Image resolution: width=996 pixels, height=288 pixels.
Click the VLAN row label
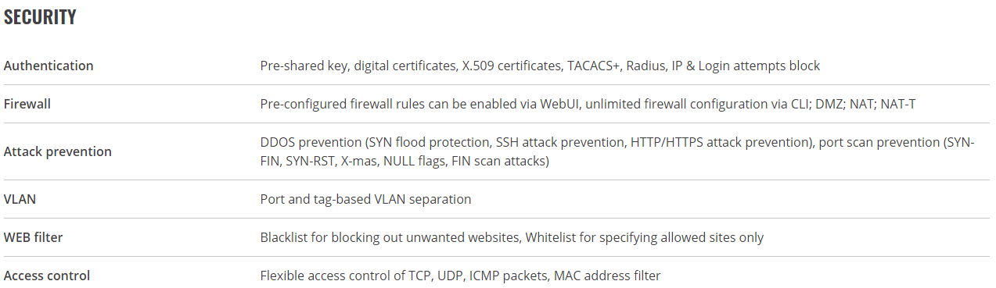[20, 199]
